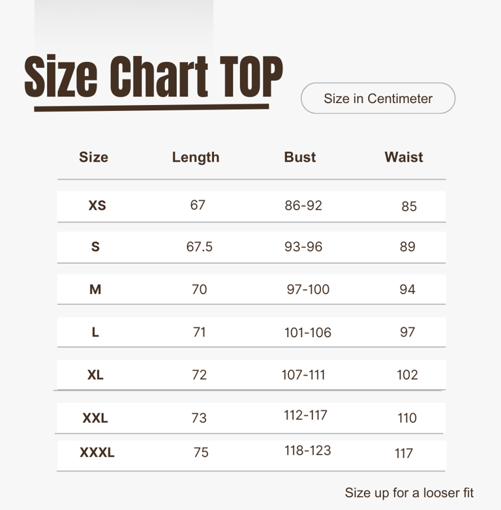Choose the XL size row label
The image size is (501, 510).
[x=95, y=375]
